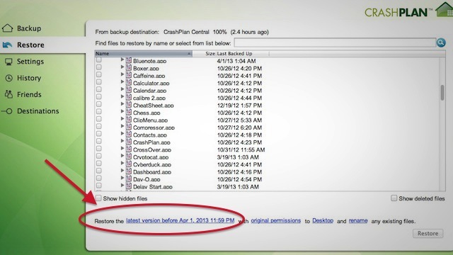Click the file list vertical scrollbar thumb

coord(442,93)
